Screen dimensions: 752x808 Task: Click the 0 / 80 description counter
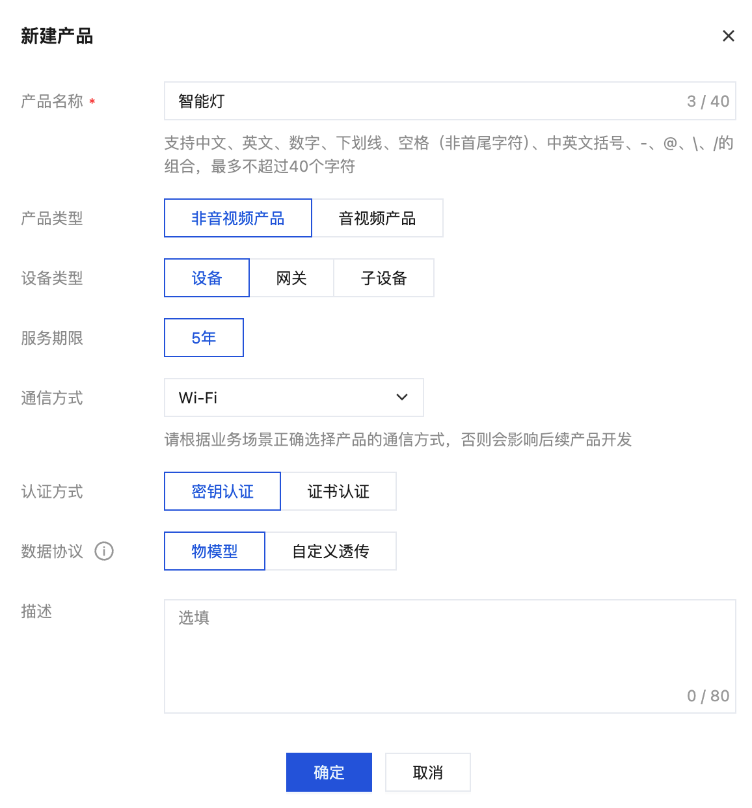[708, 696]
